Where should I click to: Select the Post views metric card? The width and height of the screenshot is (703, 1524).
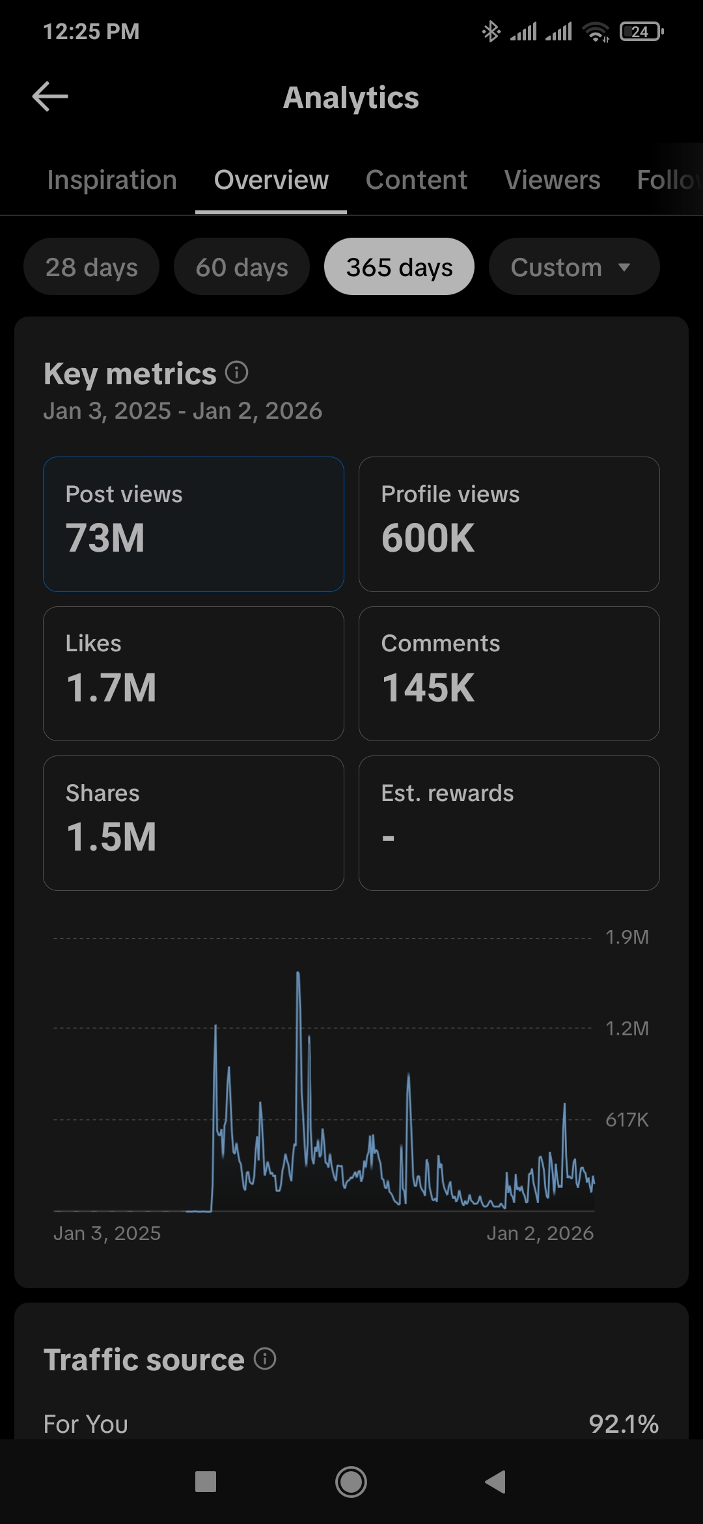tap(193, 524)
